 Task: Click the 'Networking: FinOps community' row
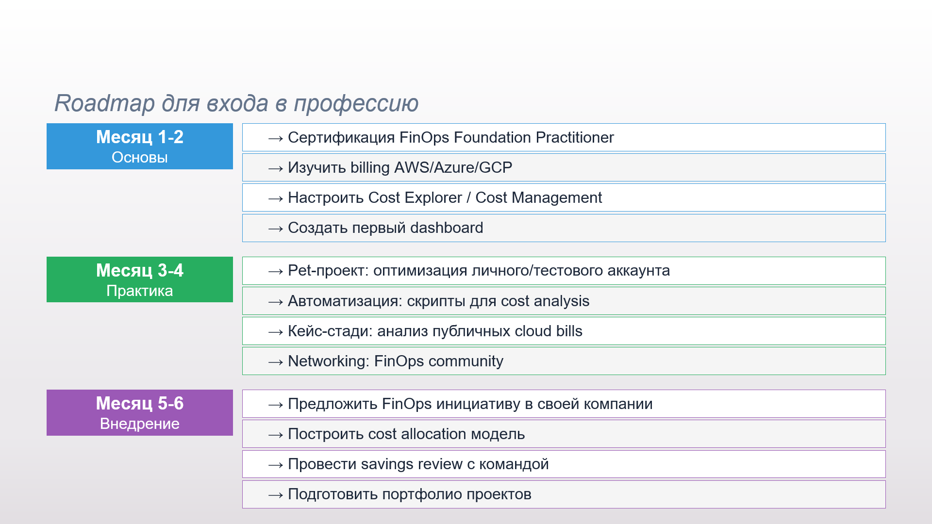tap(395, 361)
